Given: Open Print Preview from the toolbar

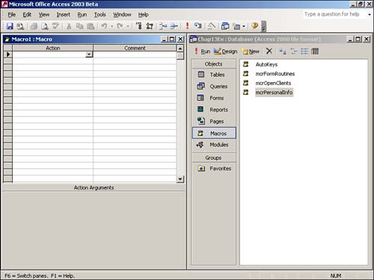Looking at the screenshot, I should (45, 26).
